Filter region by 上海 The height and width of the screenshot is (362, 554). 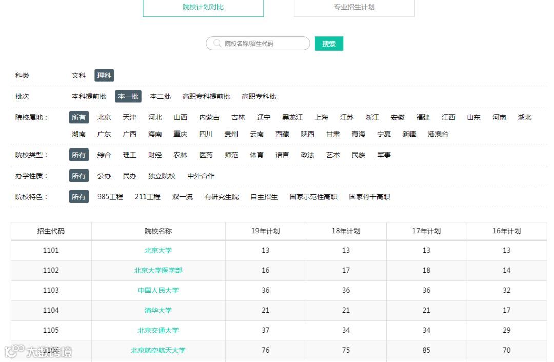click(322, 117)
